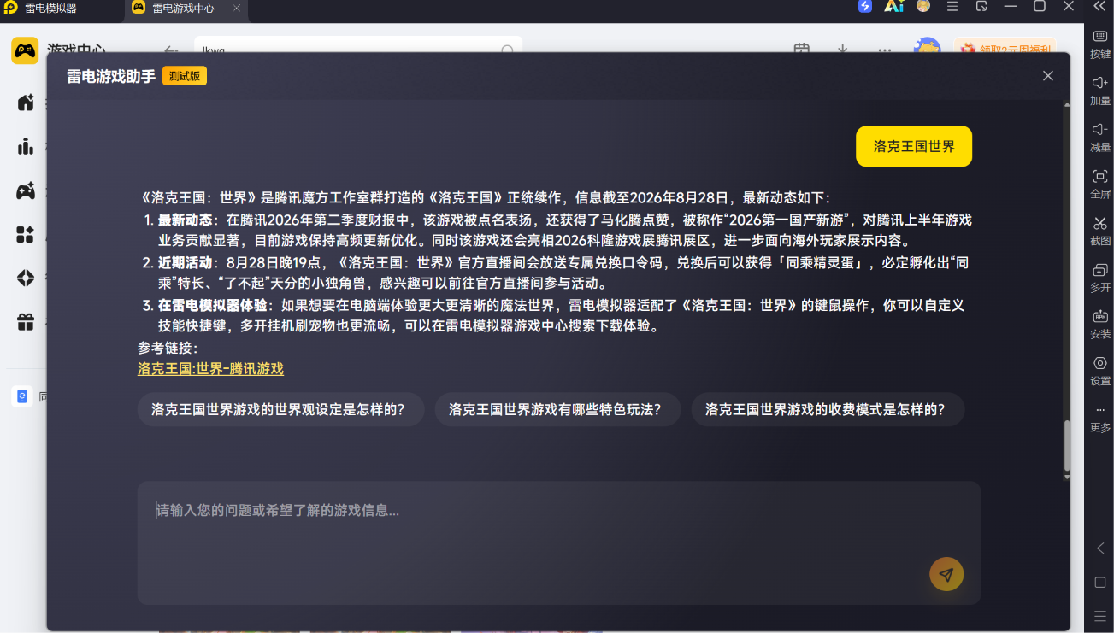Open the home icon in Game Center sidebar
The width and height of the screenshot is (1114, 633).
26,103
